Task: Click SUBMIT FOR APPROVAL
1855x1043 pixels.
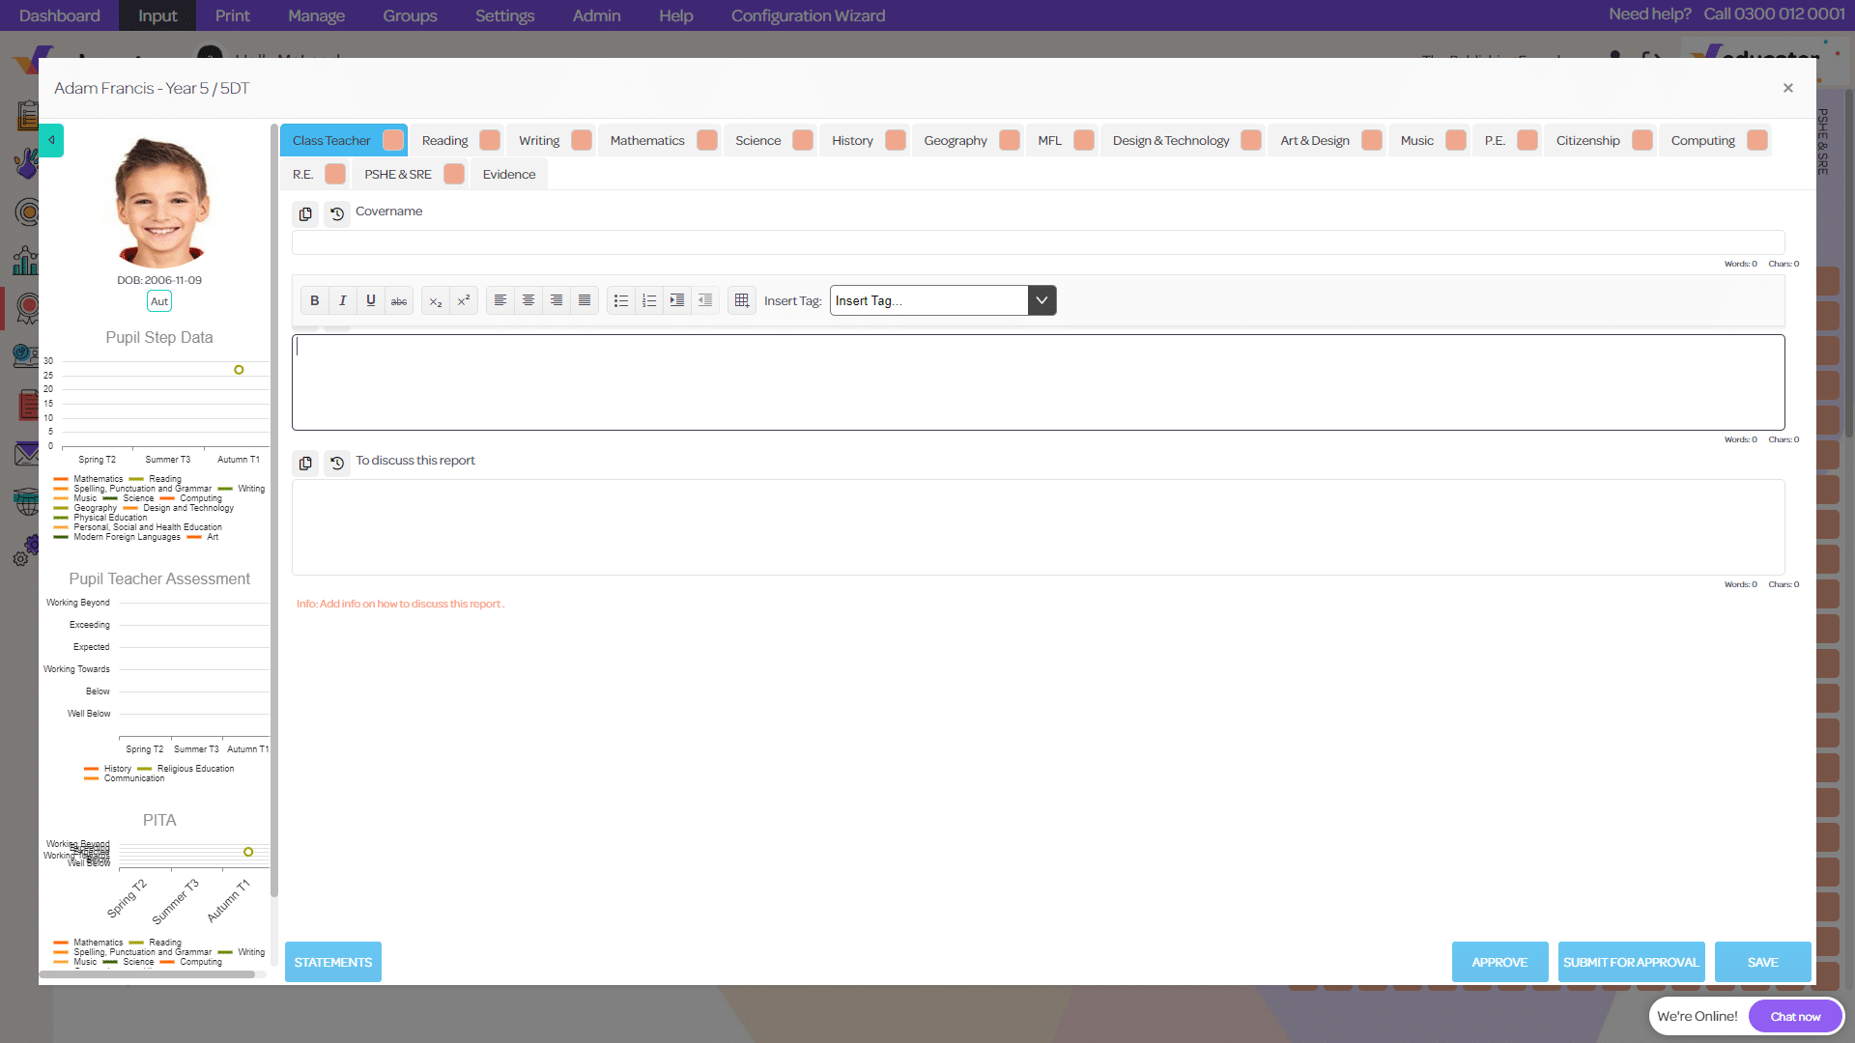Action: [1631, 962]
